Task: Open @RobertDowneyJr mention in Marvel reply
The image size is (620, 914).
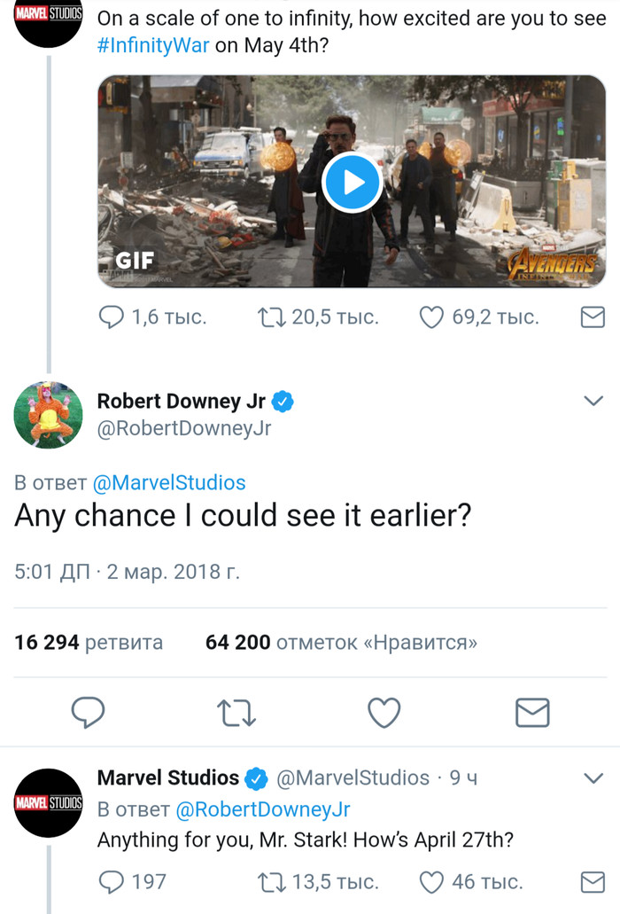Action: click(263, 809)
